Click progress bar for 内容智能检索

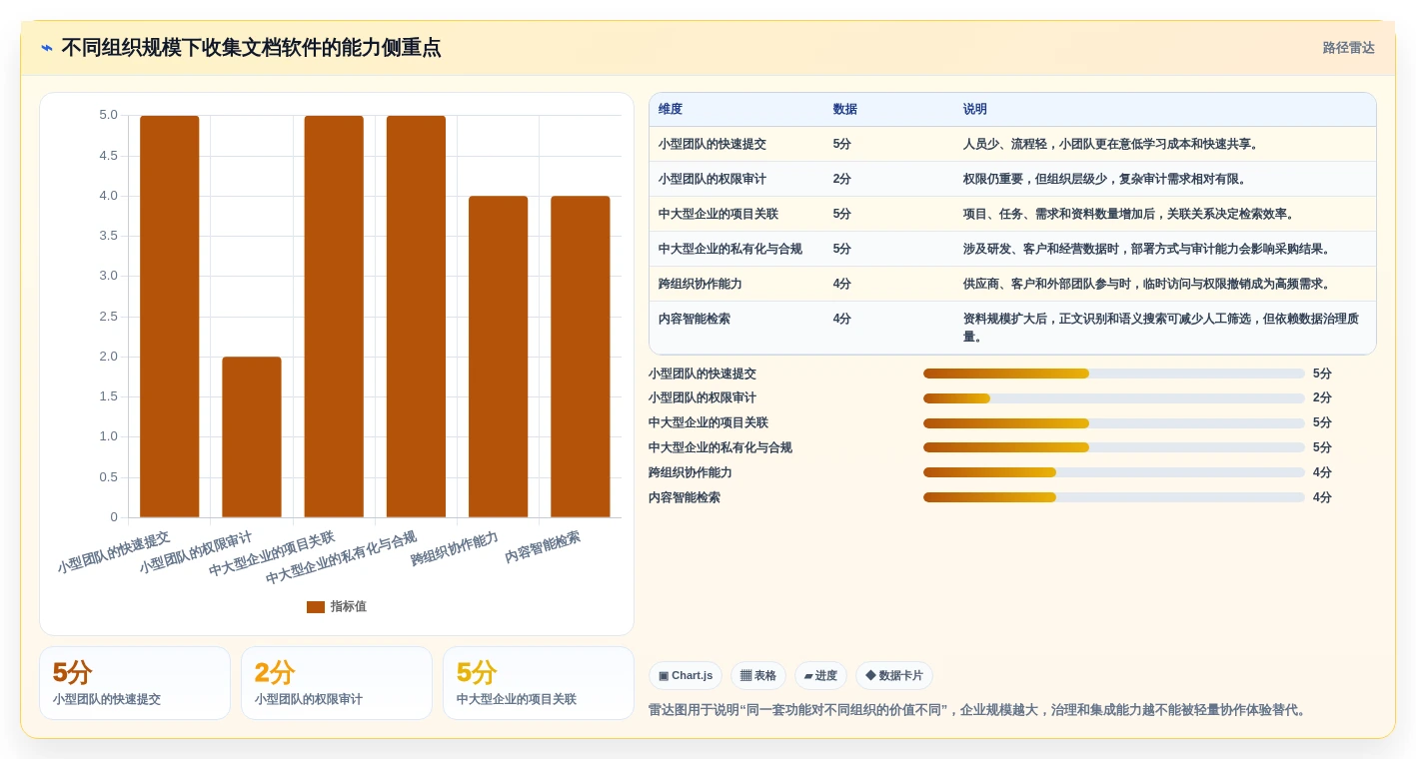tap(1114, 497)
